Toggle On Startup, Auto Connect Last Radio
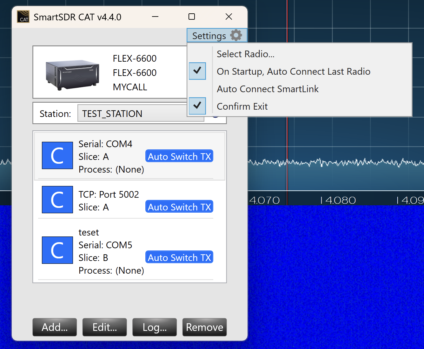The width and height of the screenshot is (424, 349). point(294,72)
